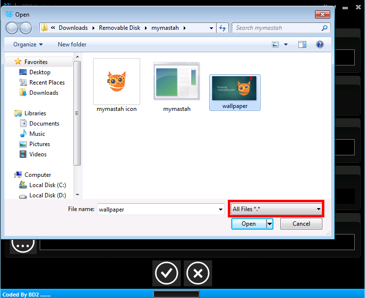Click the Local Disk (C:) drive icon
This screenshot has height=298, width=365.
tap(23, 185)
